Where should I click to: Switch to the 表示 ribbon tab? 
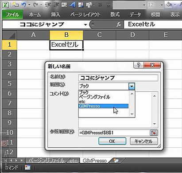tap(175, 15)
